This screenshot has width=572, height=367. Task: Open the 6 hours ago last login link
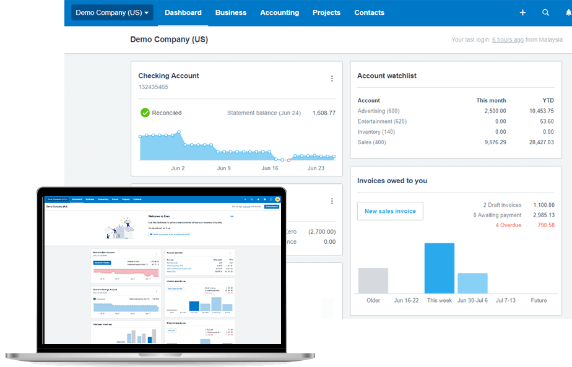point(508,39)
